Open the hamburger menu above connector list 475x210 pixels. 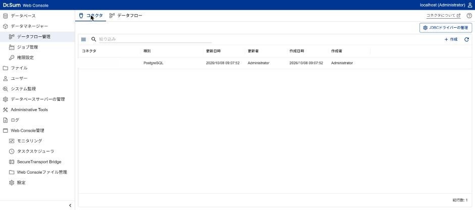pos(84,39)
